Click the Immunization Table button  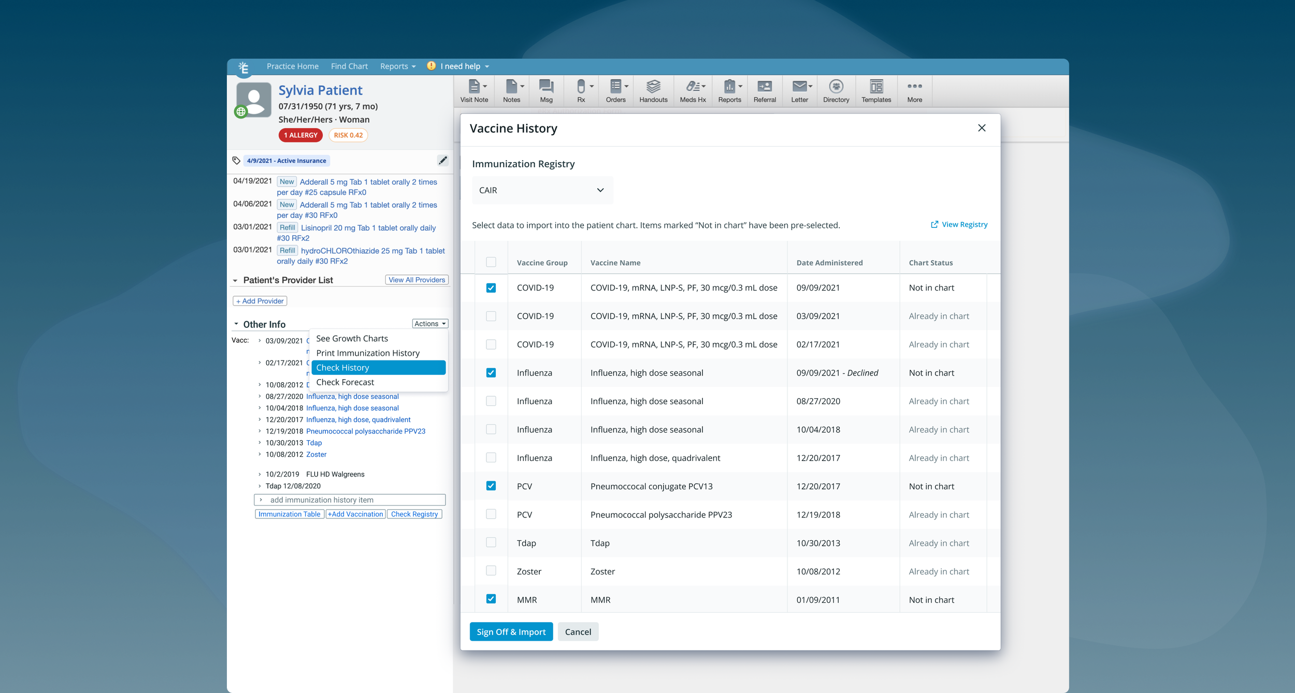coord(290,514)
